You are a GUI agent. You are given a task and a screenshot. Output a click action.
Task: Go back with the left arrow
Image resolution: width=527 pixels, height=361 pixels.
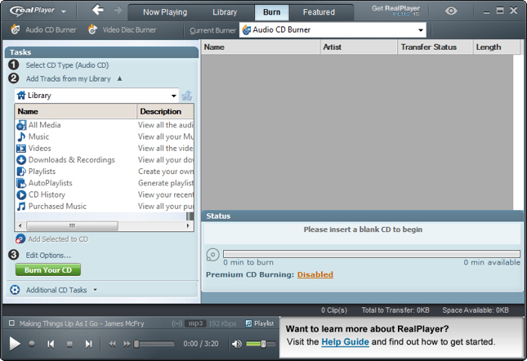[98, 10]
